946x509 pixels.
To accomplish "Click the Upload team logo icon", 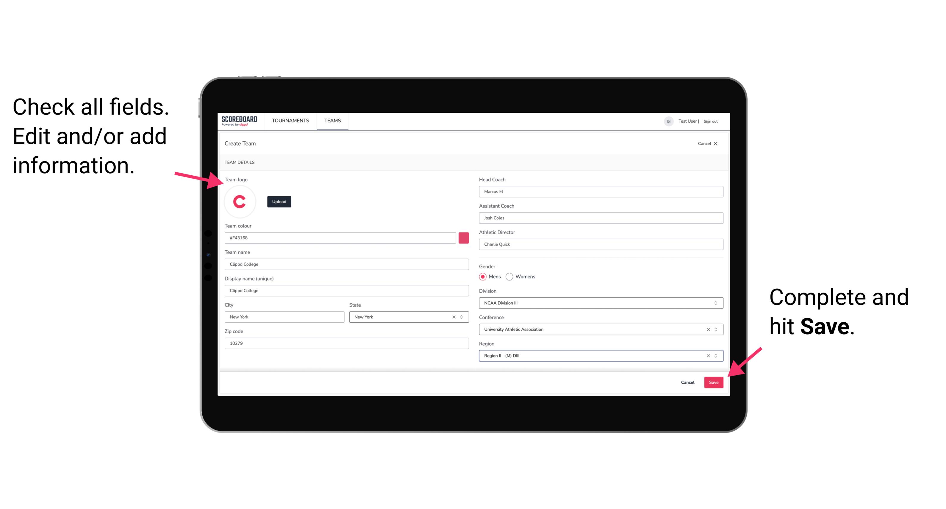I will coord(279,201).
